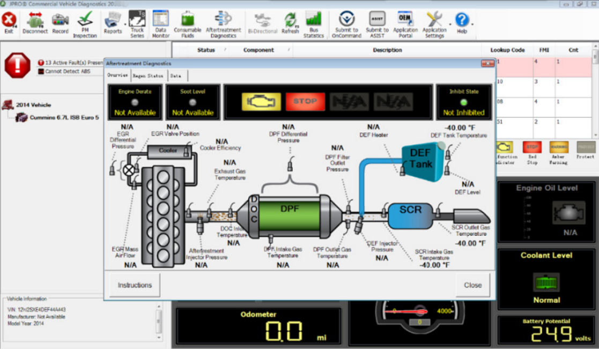Screen dimensions: 599x349
Task: Click the DEF Tank Temperature -40.00 °F value
Action: tap(459, 128)
